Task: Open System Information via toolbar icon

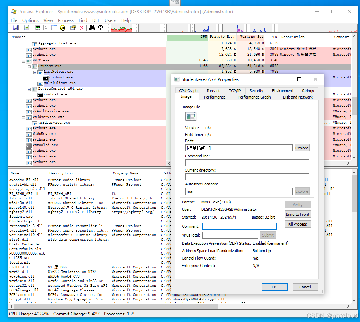Action: pos(38,28)
